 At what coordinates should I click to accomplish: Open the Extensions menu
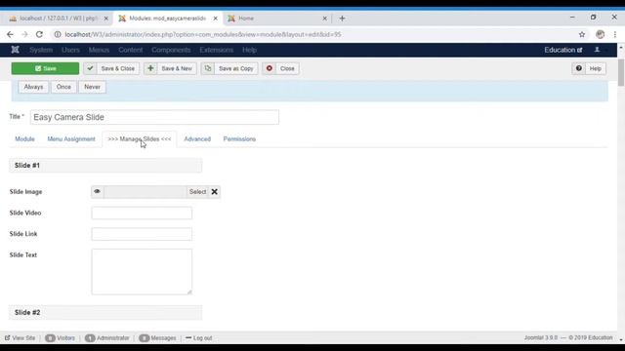click(217, 50)
